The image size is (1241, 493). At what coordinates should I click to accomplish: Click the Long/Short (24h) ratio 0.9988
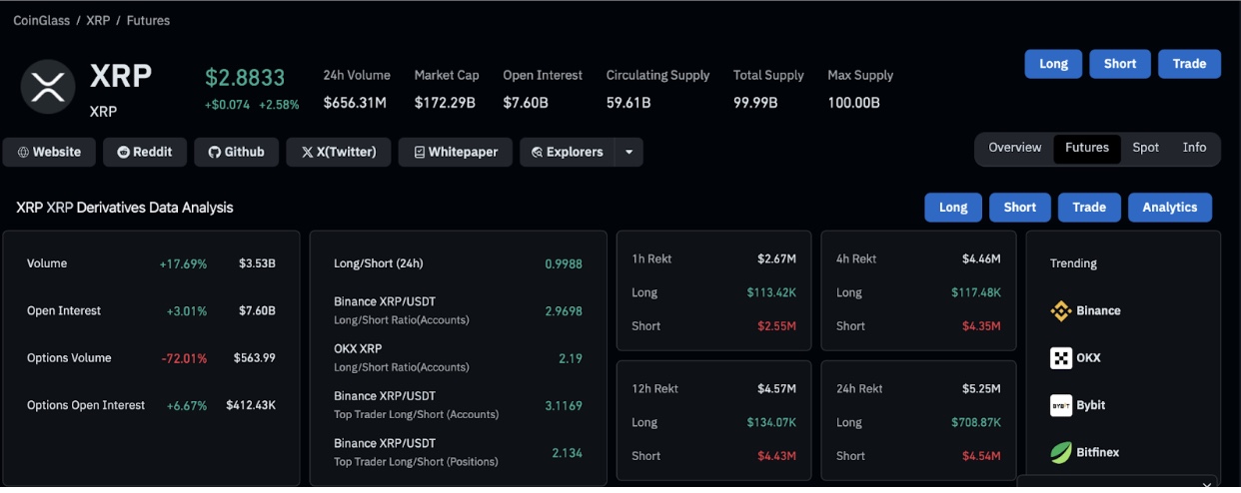pyautogui.click(x=564, y=264)
